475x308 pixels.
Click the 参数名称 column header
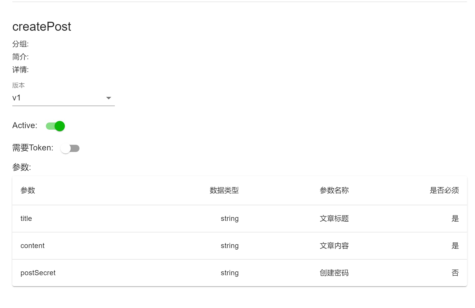pyautogui.click(x=334, y=190)
